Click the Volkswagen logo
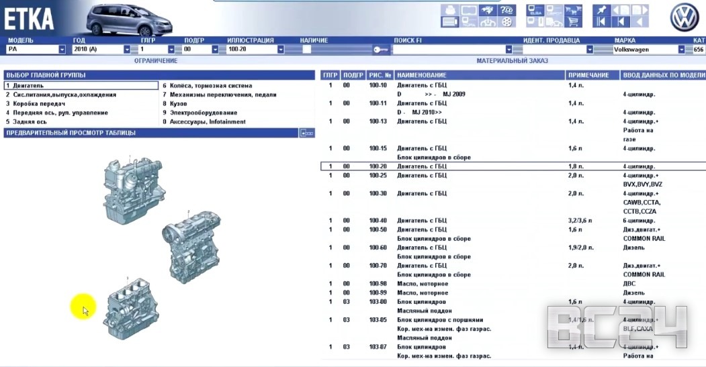The height and width of the screenshot is (367, 706). 685,17
